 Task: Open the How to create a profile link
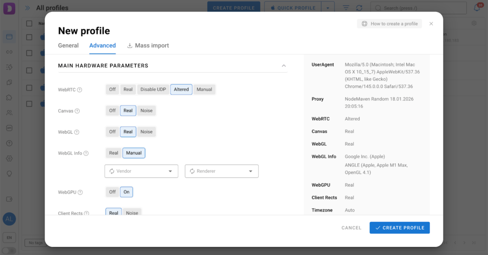[x=389, y=24]
